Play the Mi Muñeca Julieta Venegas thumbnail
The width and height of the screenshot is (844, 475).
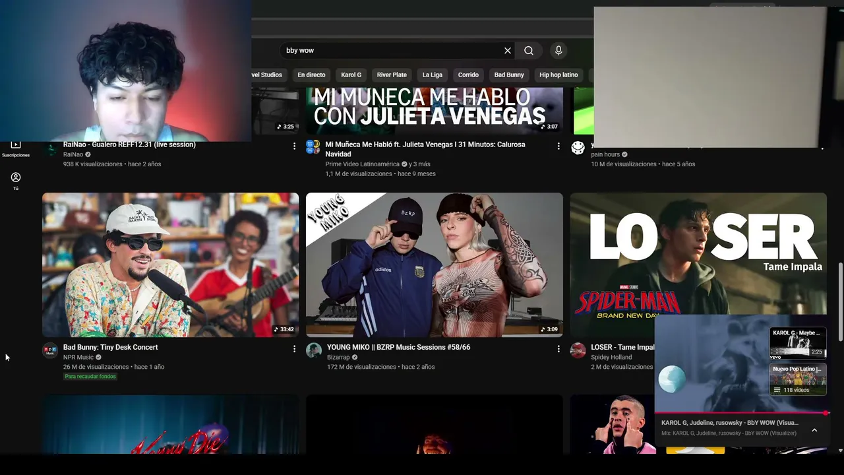point(435,111)
